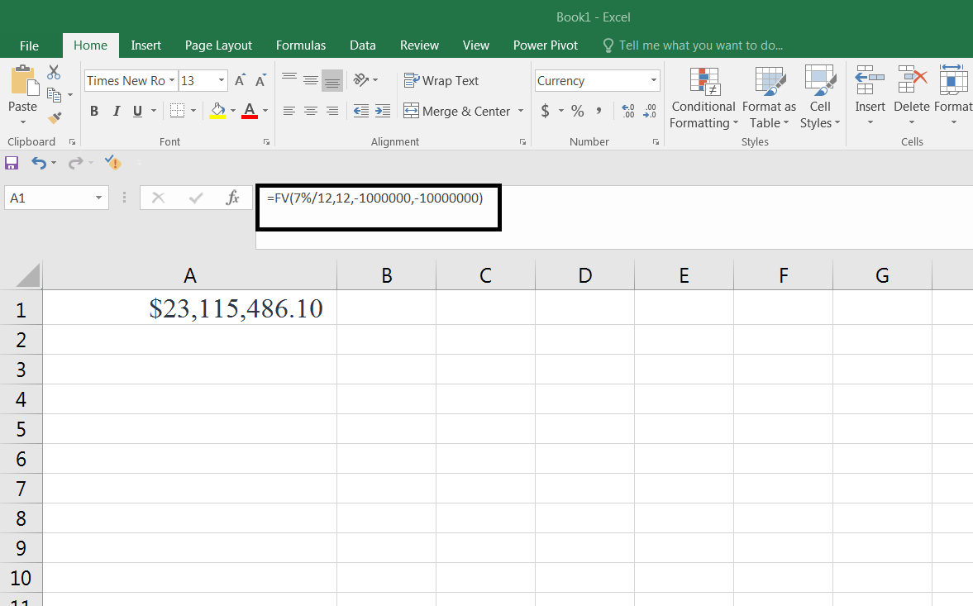973x606 pixels.
Task: Select the Review tab
Action: click(x=419, y=45)
